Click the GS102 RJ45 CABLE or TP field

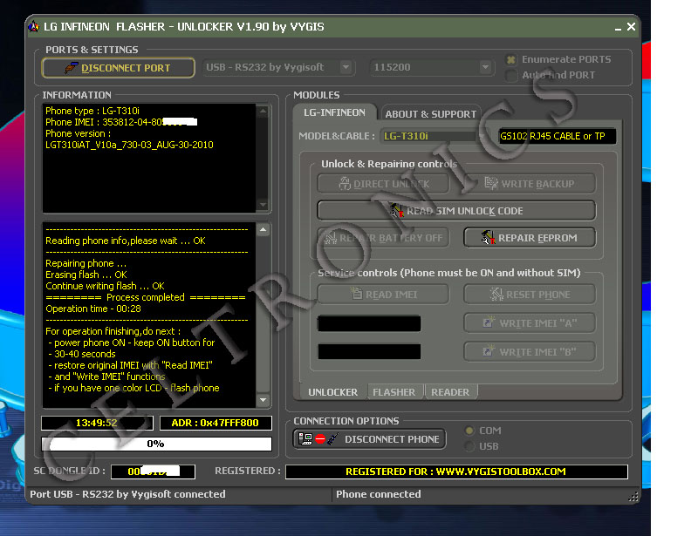557,136
